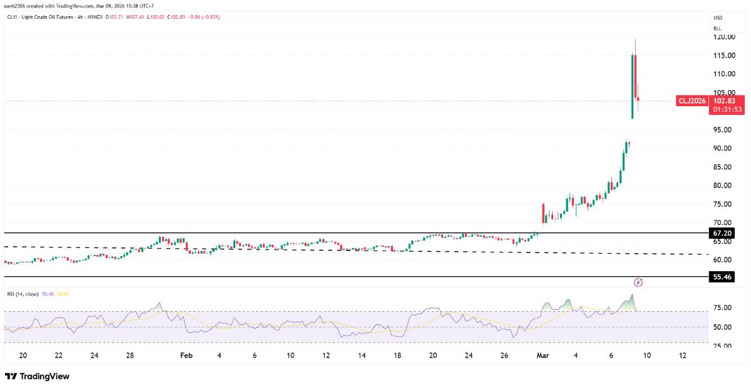
Task: Click the purple lightning event marker
Action: click(x=638, y=282)
